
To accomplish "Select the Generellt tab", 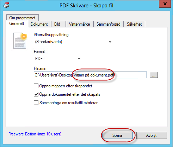I will tap(17, 24).
